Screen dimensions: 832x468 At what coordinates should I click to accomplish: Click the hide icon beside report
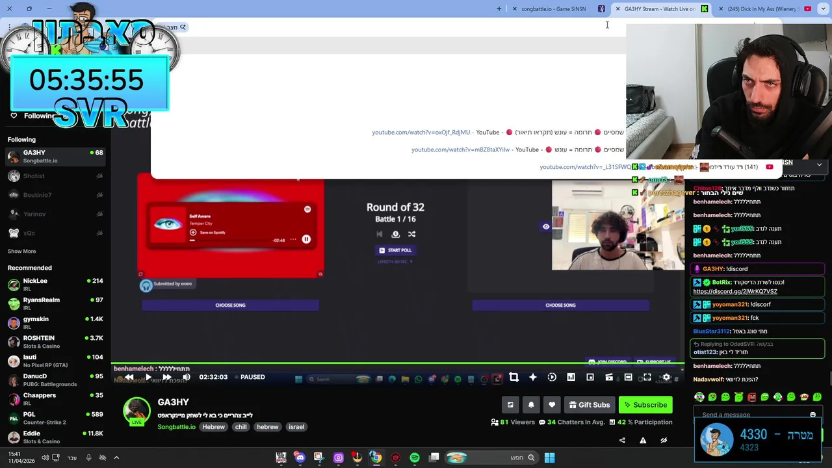pos(664,440)
